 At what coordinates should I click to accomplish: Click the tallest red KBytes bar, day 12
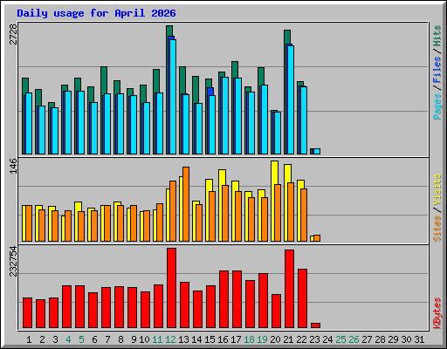pyautogui.click(x=171, y=288)
